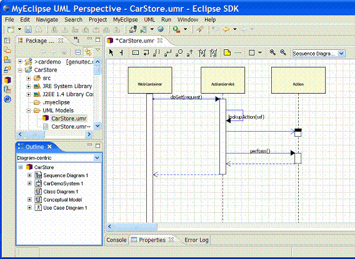Image resolution: width=355 pixels, height=259 pixels.
Task: Open the rectangle shape tool dropdown arrow
Action: 260,52
